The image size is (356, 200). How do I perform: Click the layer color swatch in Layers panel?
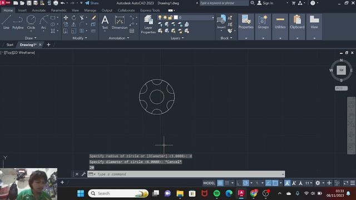(176, 17)
